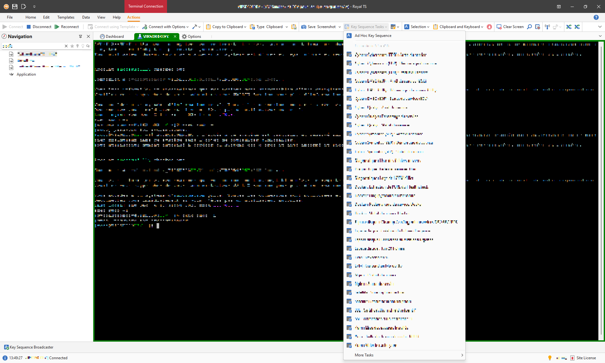Click the Reconnect play icon
Screen dimensions: 605x363
[x=57, y=27]
